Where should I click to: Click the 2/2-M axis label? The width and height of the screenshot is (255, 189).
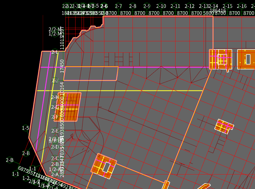coord(55,29)
